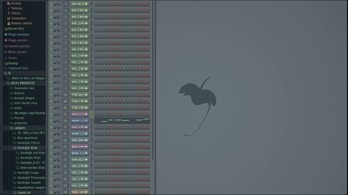Click the Patterns music note icon
This screenshot has height=195, width=348.
coord(9,8)
